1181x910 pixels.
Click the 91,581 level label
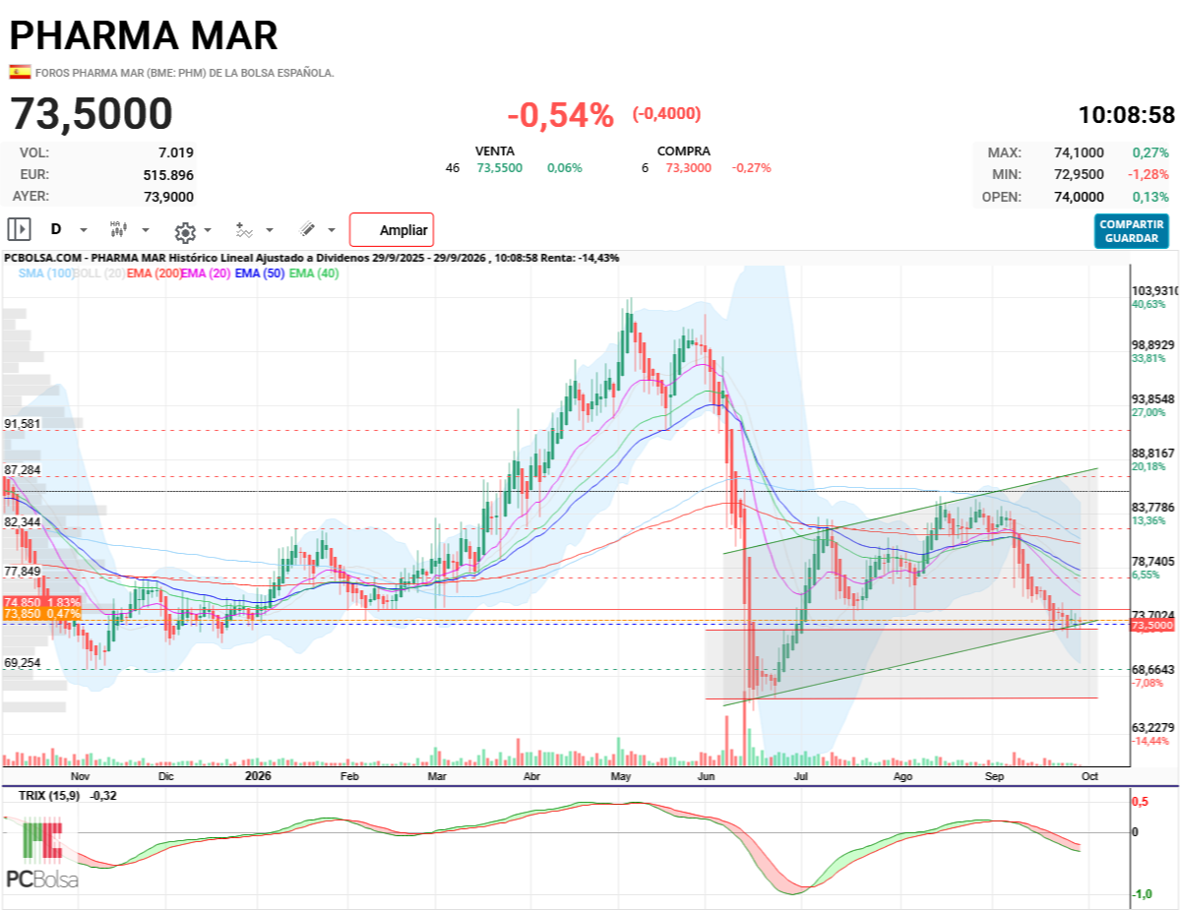23,424
